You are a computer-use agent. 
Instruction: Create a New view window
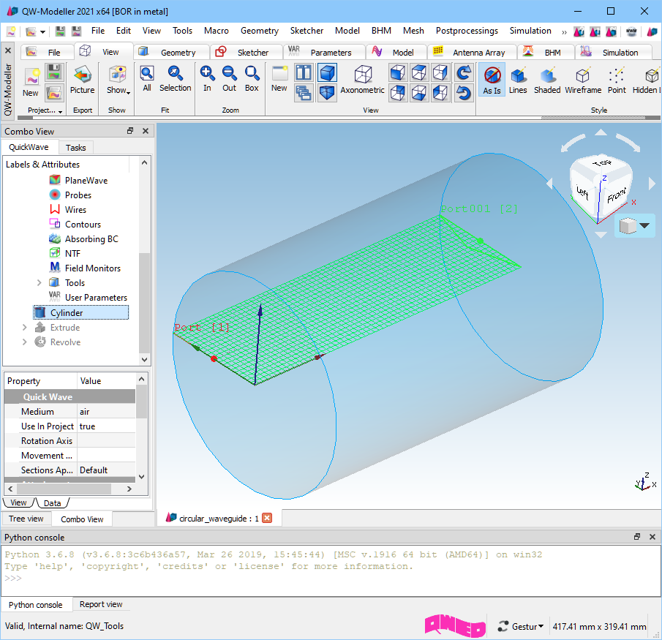click(279, 79)
